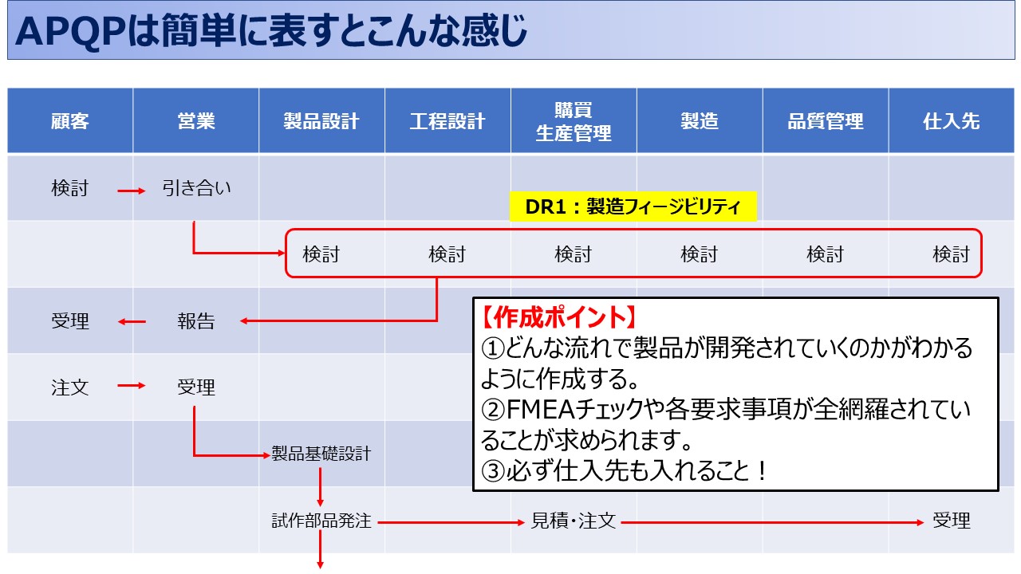The image size is (1021, 574).
Task: Click the '仕入先' column header
Action: 952,121
